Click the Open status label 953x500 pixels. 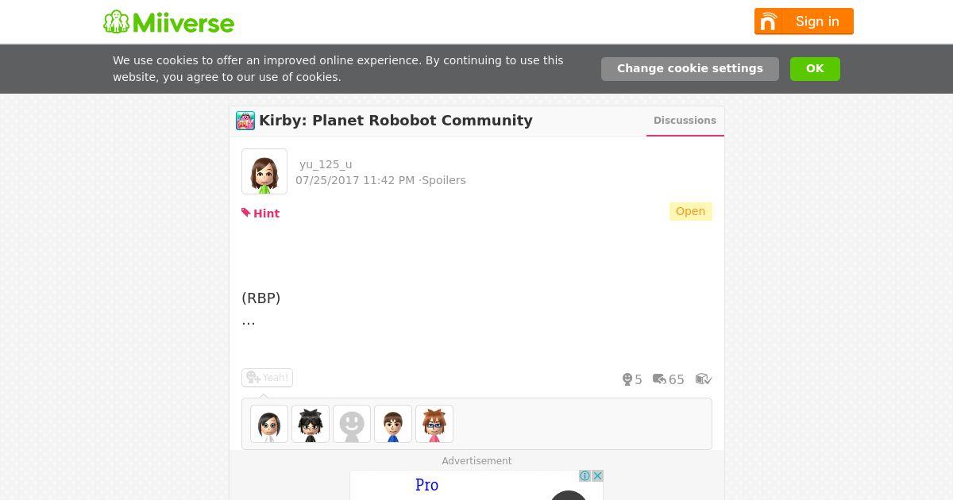pos(690,211)
